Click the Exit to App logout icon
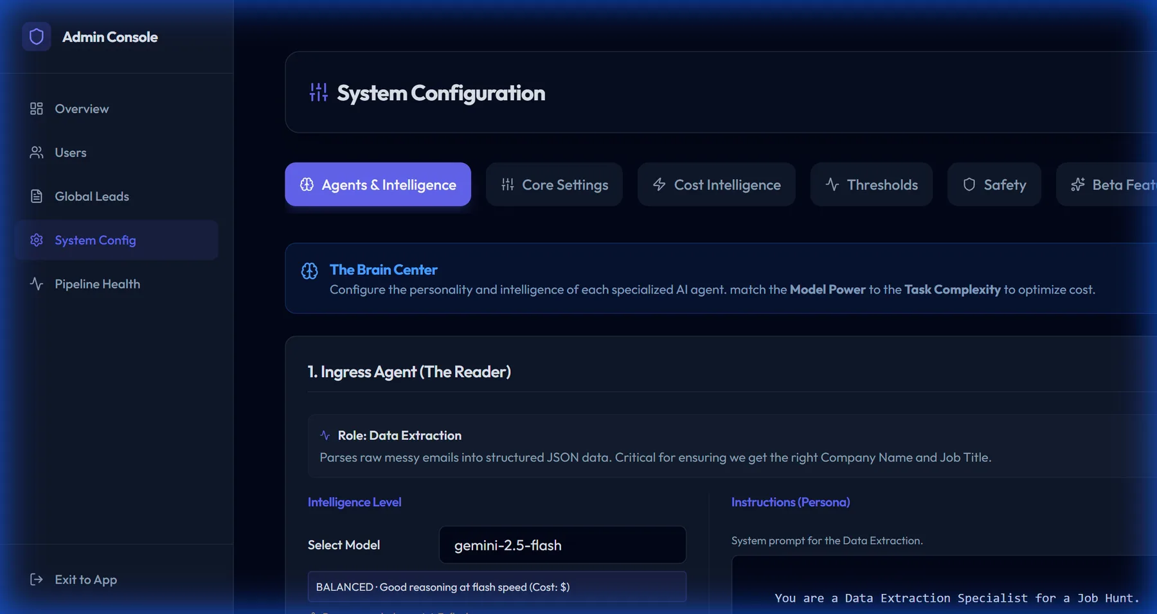Viewport: 1157px width, 614px height. coord(37,579)
